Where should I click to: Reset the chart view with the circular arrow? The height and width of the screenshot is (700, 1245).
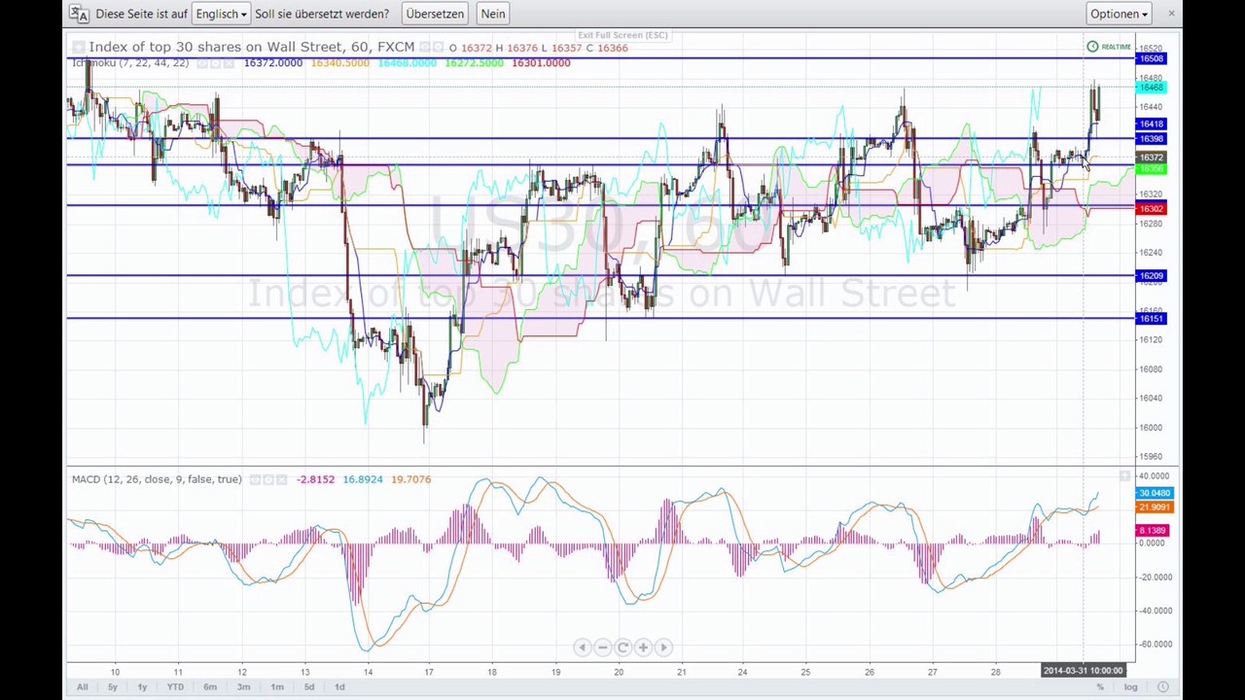[622, 647]
